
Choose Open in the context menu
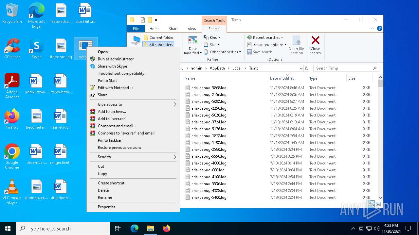[133, 52]
